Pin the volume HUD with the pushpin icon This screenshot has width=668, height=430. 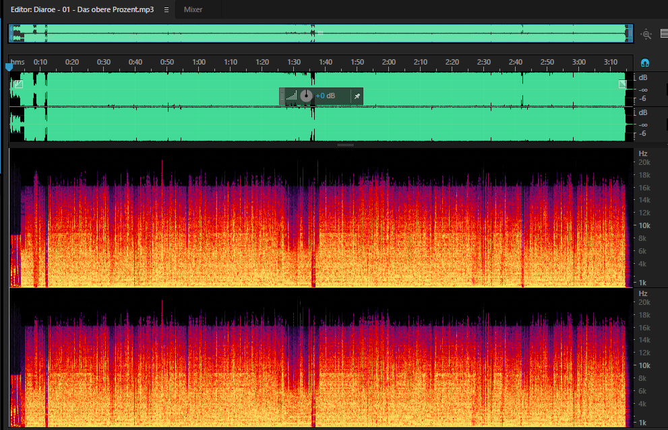[x=357, y=96]
